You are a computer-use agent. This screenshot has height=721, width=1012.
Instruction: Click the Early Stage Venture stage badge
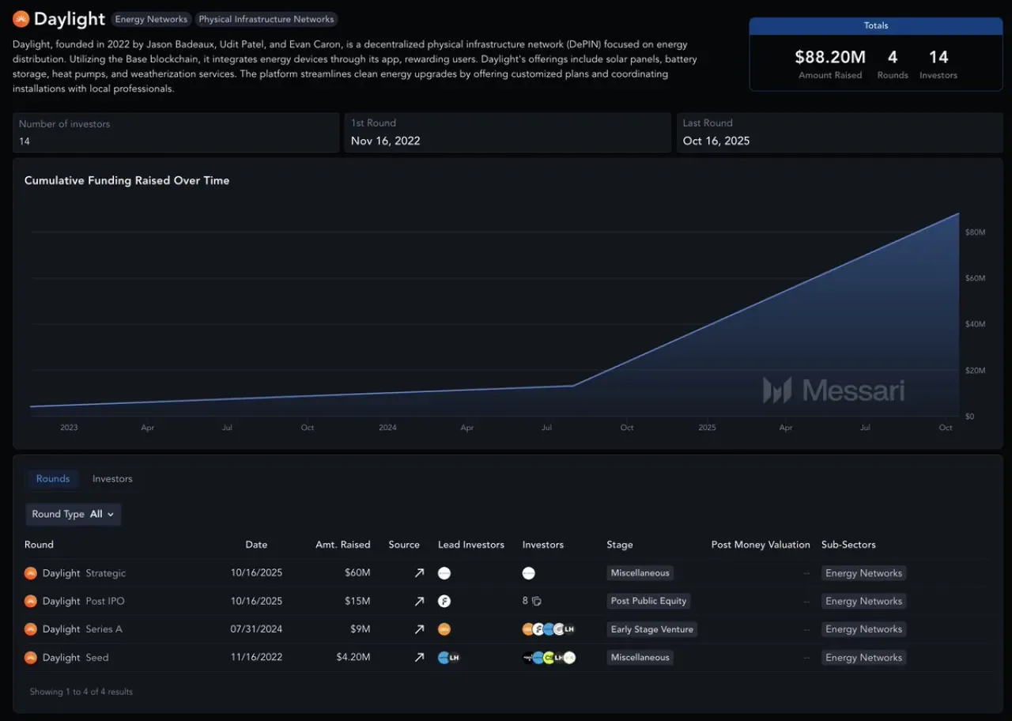click(x=652, y=629)
